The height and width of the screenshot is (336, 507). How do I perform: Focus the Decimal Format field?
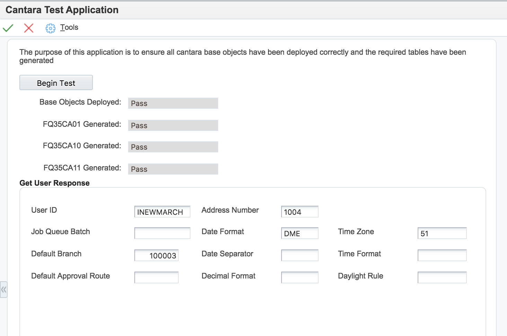[300, 277]
